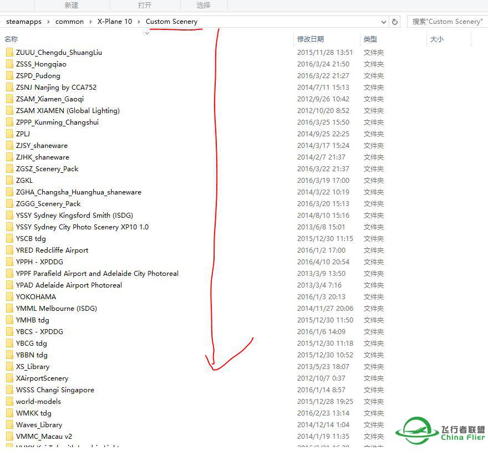Image resolution: width=488 pixels, height=456 pixels.
Task: Select the YMHB tdg folder name
Action: click(x=33, y=320)
